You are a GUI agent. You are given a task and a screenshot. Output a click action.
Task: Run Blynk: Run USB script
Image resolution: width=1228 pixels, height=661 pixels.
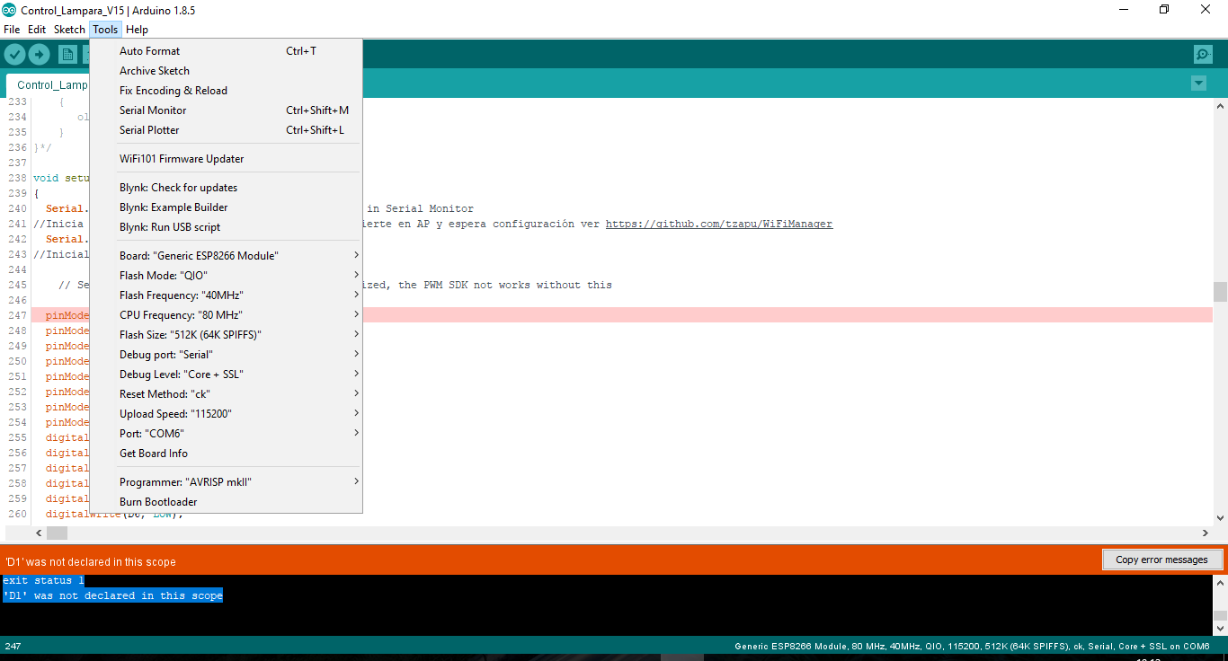(x=226, y=227)
